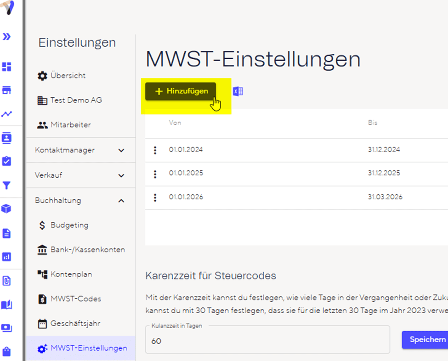Go to MWST-Codes settings
The width and height of the screenshot is (448, 361).
75,299
